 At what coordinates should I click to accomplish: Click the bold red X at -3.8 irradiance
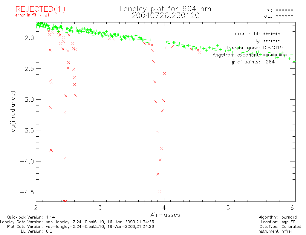51,150
